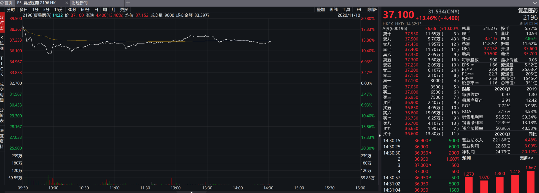
Task: Click the pencil edit icon under stock code 2196
Action: pyautogui.click(x=526, y=24)
